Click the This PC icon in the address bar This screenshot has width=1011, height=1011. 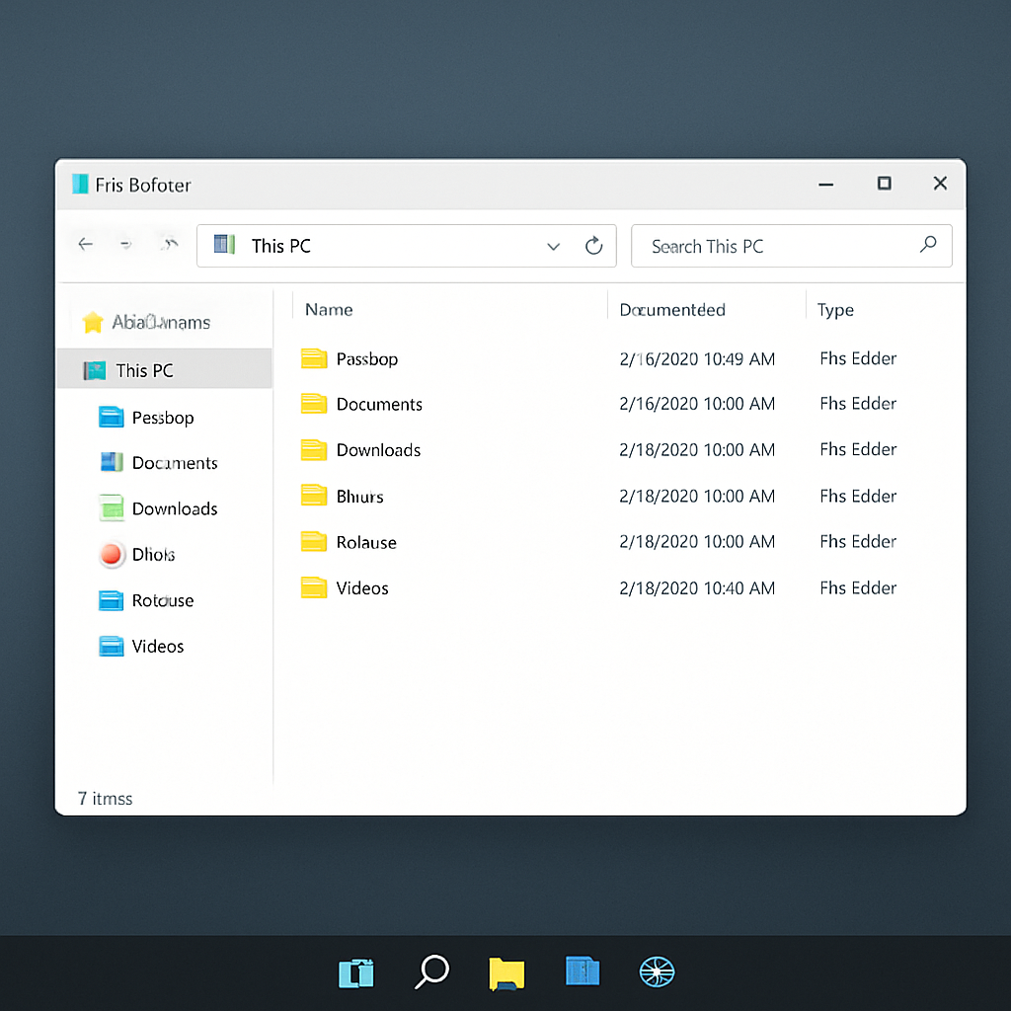pyautogui.click(x=224, y=245)
